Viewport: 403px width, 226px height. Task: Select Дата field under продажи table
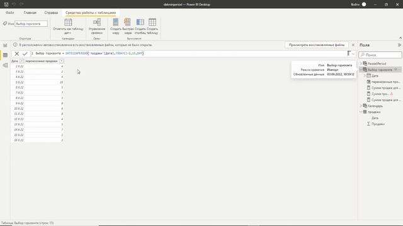(375, 118)
